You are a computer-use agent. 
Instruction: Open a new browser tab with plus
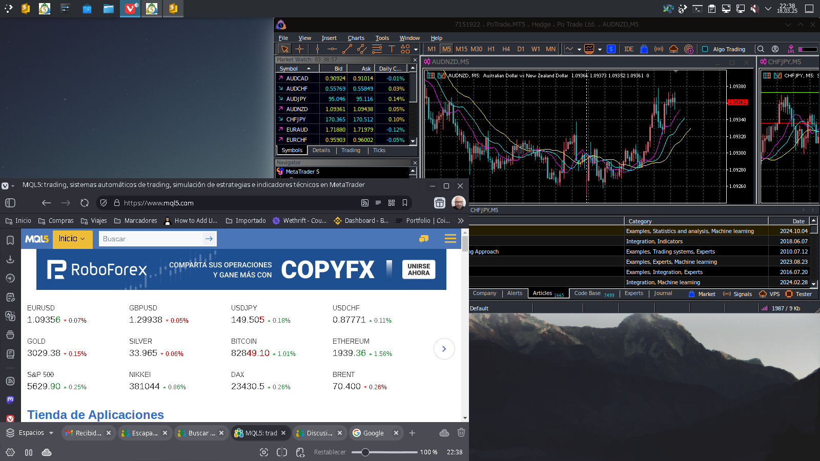[412, 433]
